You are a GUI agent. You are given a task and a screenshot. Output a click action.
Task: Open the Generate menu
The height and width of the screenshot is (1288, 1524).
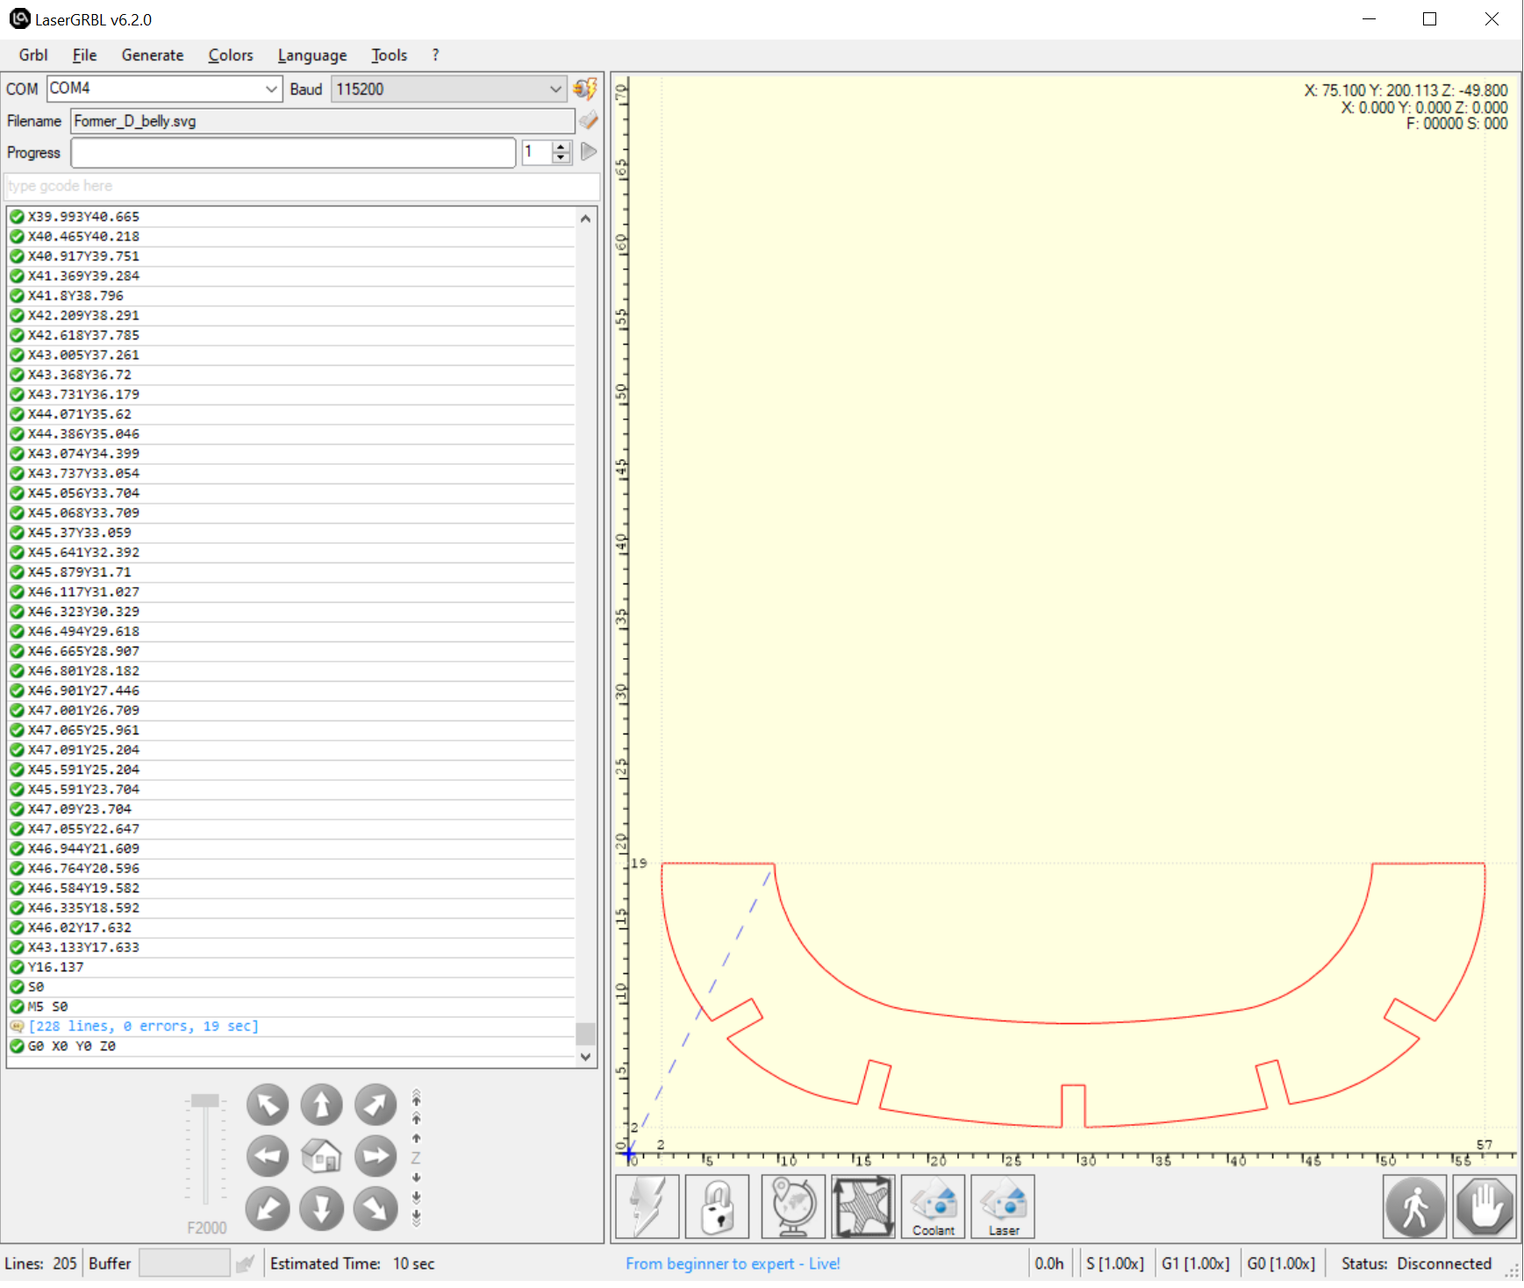153,55
